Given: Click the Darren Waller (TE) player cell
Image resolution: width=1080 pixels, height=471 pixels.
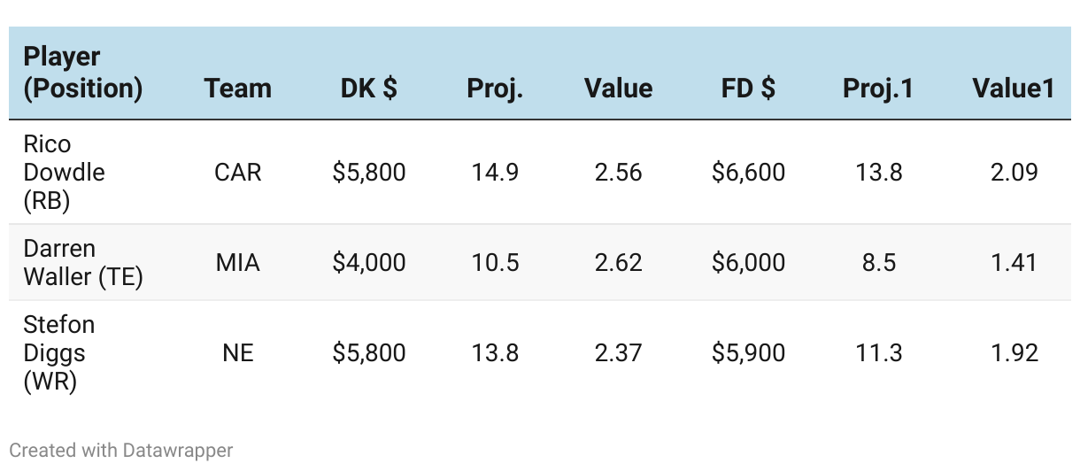Looking at the screenshot, I should click(x=82, y=262).
